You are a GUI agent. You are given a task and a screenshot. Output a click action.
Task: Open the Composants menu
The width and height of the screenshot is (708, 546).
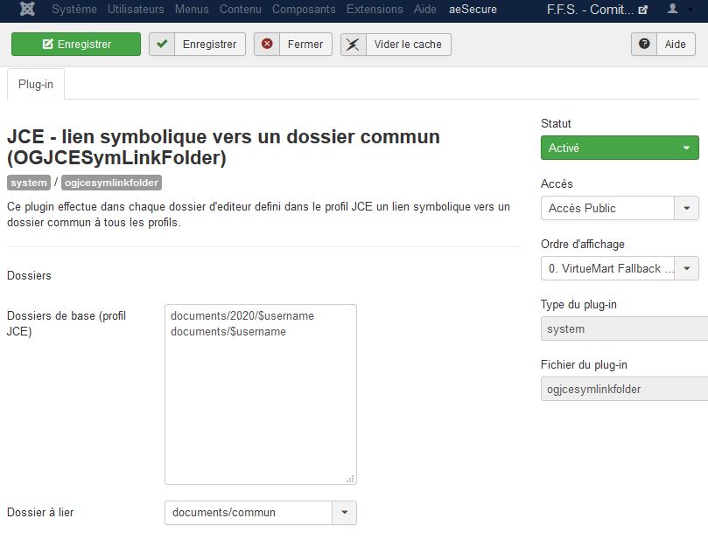click(x=304, y=9)
